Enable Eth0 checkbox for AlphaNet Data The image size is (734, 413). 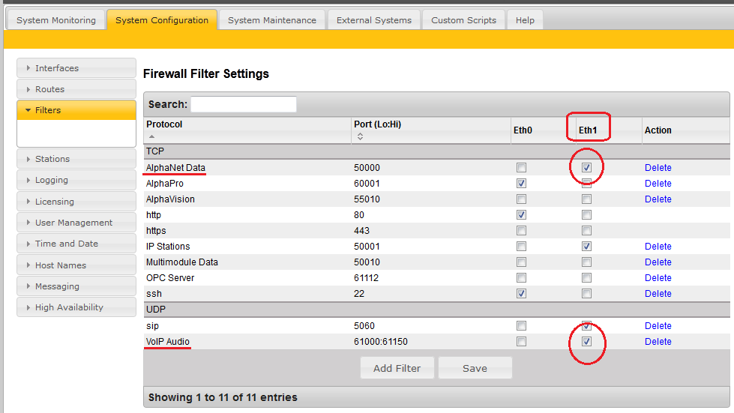(x=521, y=168)
